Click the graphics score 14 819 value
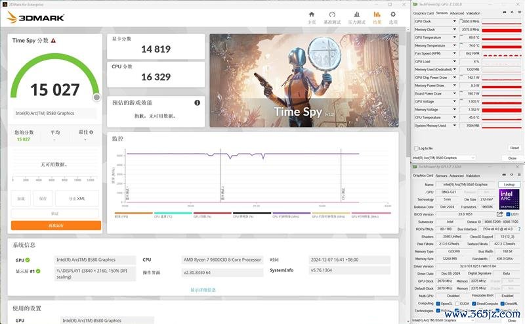 tap(156, 49)
